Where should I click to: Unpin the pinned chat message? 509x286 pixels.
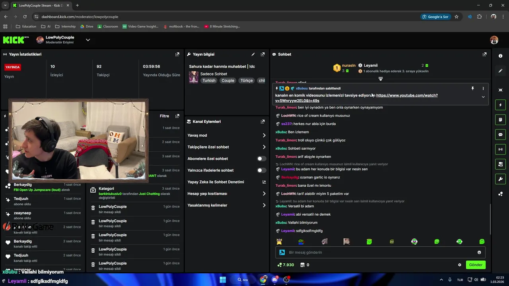pyautogui.click(x=473, y=89)
